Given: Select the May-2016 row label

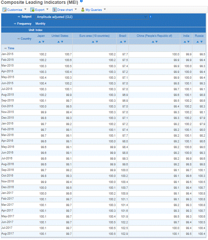Looking at the screenshot, I should (x=8, y=147).
